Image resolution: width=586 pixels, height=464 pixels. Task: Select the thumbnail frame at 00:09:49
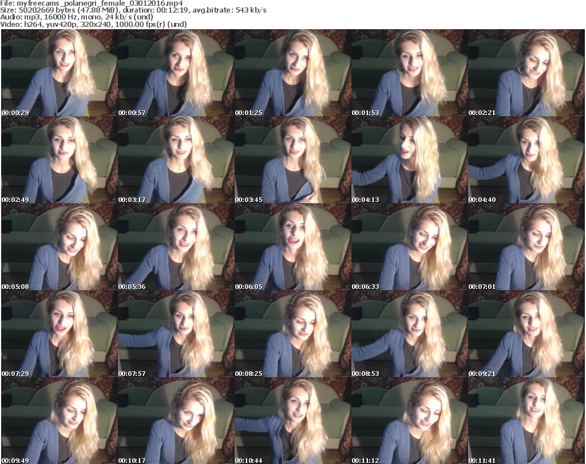click(x=59, y=421)
